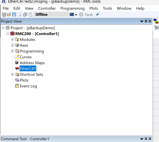Expand the Axes node
This screenshot has width=159, height=142.
12,45
